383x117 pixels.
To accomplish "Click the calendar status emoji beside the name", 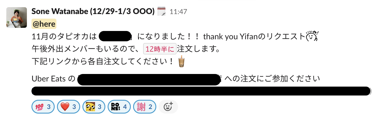I will 162,11.
